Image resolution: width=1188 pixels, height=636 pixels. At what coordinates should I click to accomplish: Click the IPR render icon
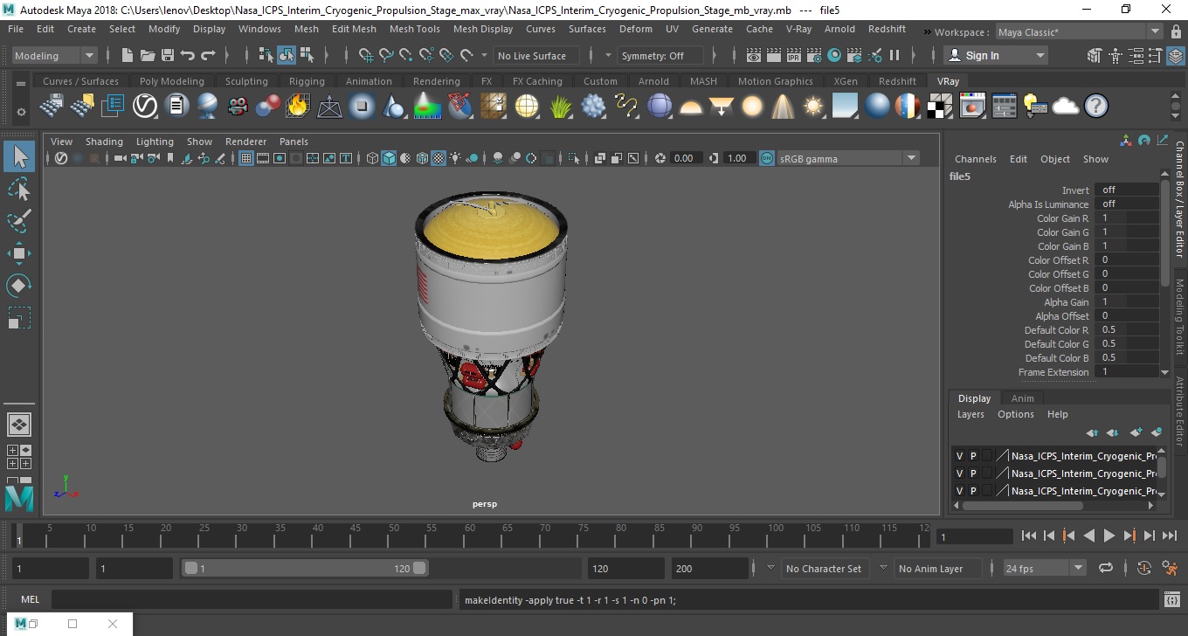point(794,55)
